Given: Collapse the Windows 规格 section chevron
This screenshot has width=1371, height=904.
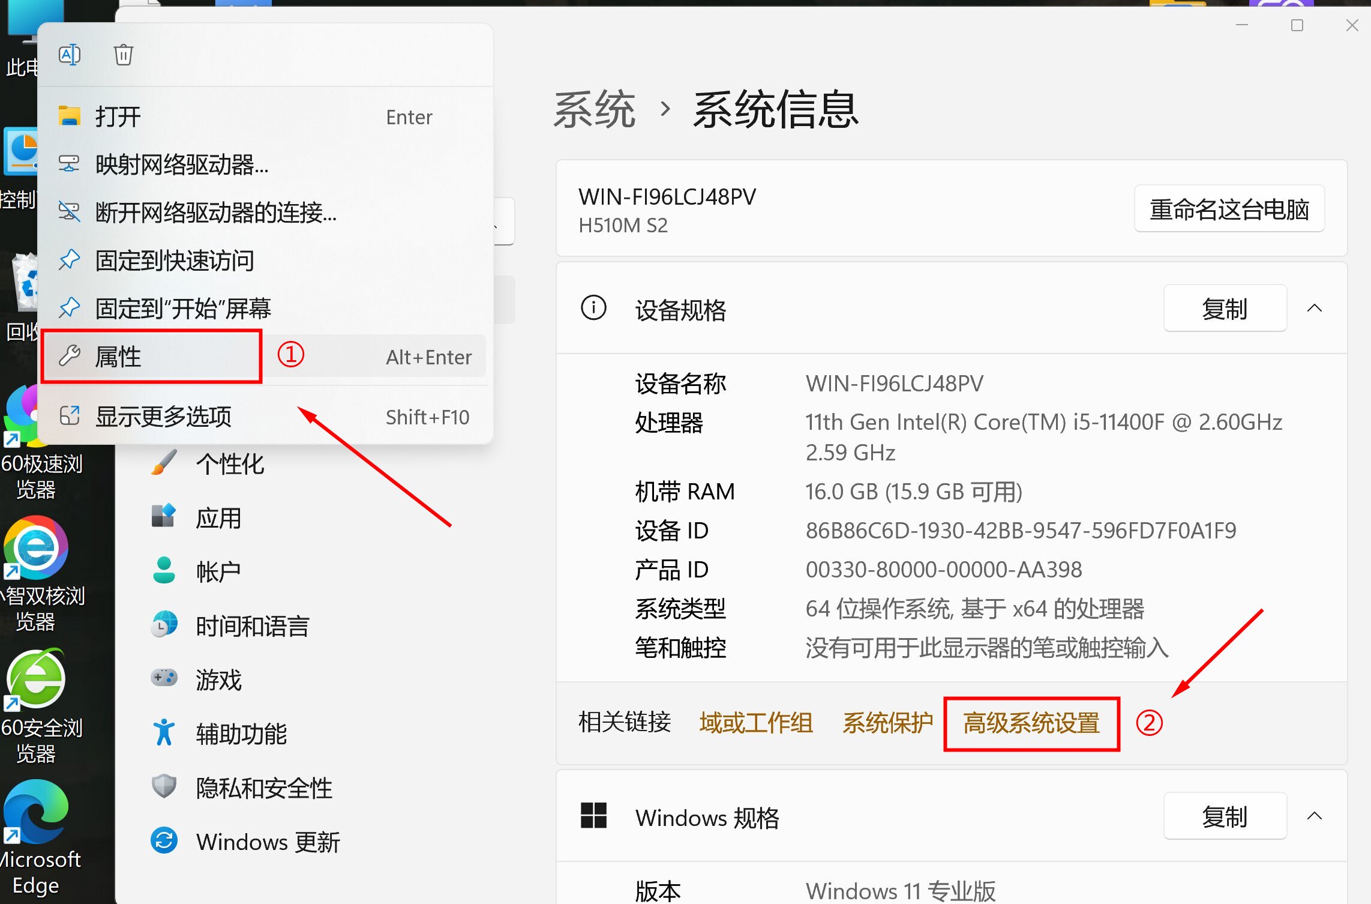Looking at the screenshot, I should click(x=1315, y=816).
